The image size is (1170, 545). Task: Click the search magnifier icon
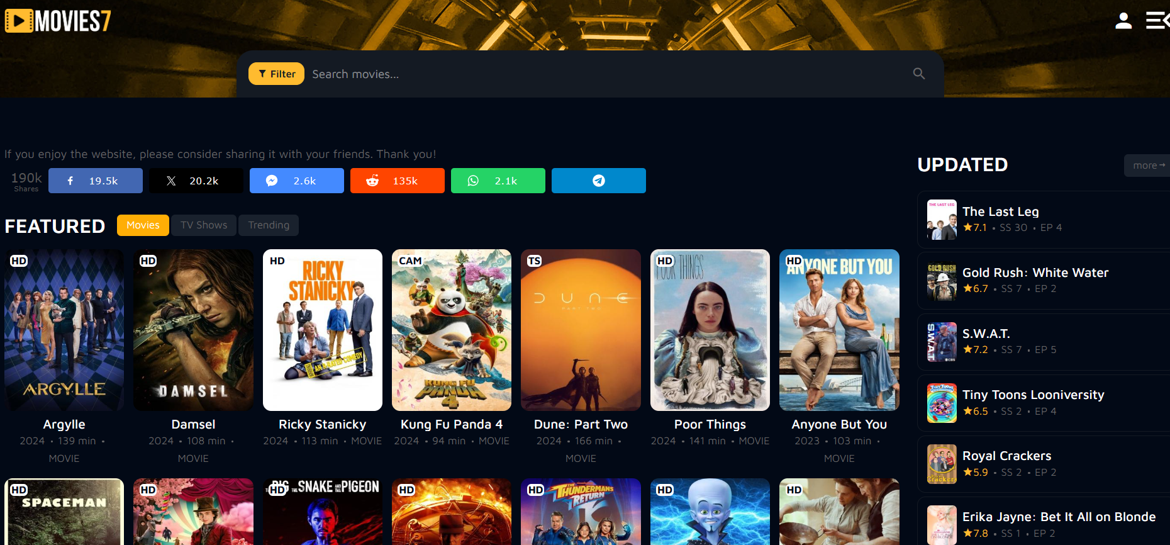pos(919,74)
